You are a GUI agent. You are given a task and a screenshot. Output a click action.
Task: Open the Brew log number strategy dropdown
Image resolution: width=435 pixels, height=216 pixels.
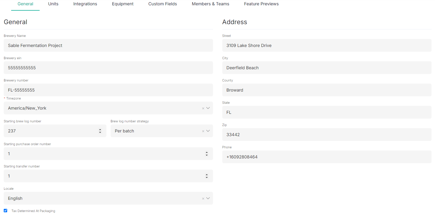coord(162,131)
